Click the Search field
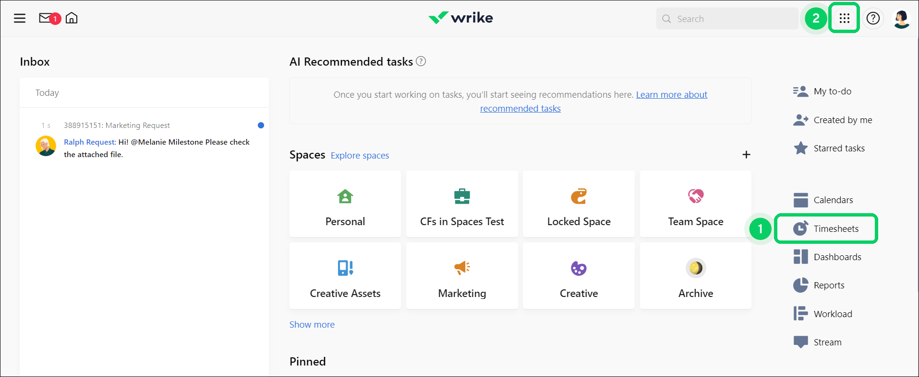The image size is (919, 377). click(x=727, y=19)
